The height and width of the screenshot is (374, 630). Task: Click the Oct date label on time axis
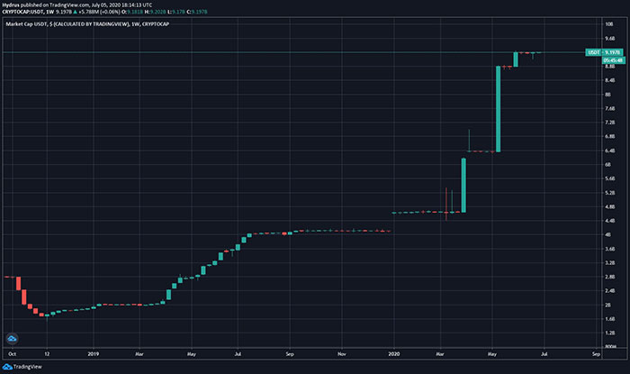[x=12, y=354]
